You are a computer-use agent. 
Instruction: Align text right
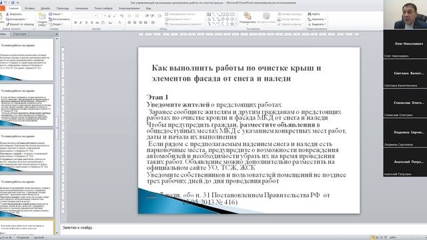[x=140, y=23]
